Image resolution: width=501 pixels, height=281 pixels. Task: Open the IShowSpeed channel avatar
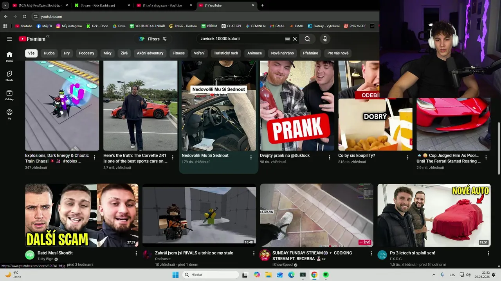tap(265, 255)
